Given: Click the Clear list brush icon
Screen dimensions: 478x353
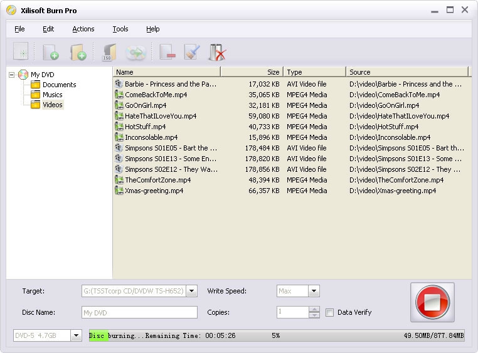Looking at the screenshot, I should [x=192, y=52].
